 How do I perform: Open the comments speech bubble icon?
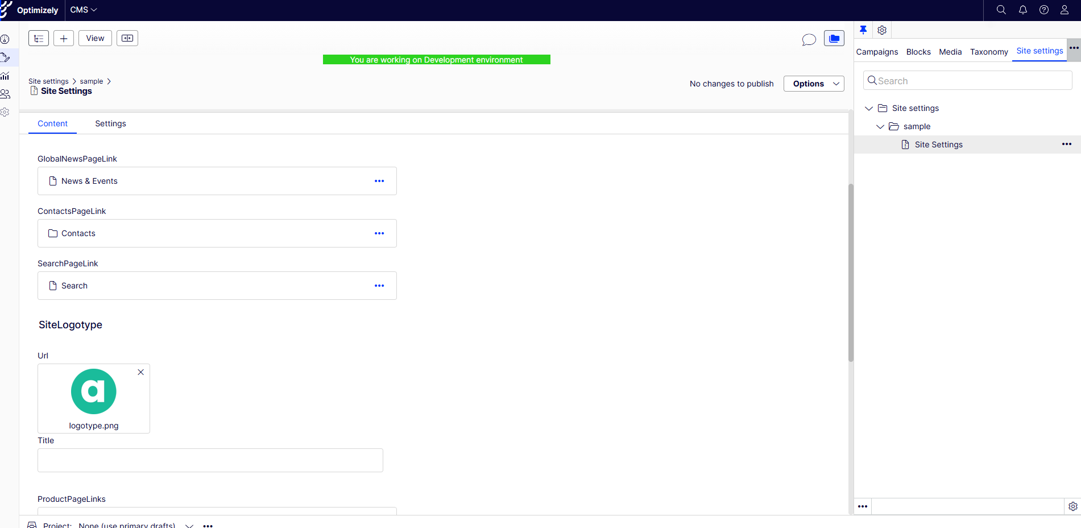(x=809, y=39)
